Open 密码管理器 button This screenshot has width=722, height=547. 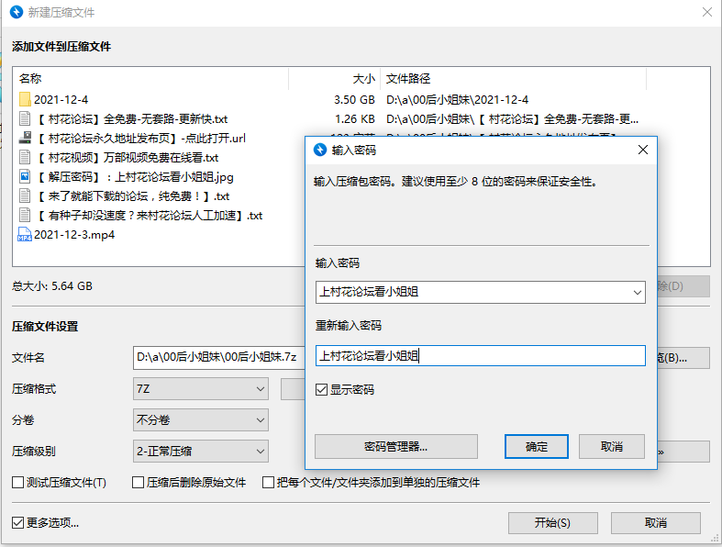[x=395, y=447]
